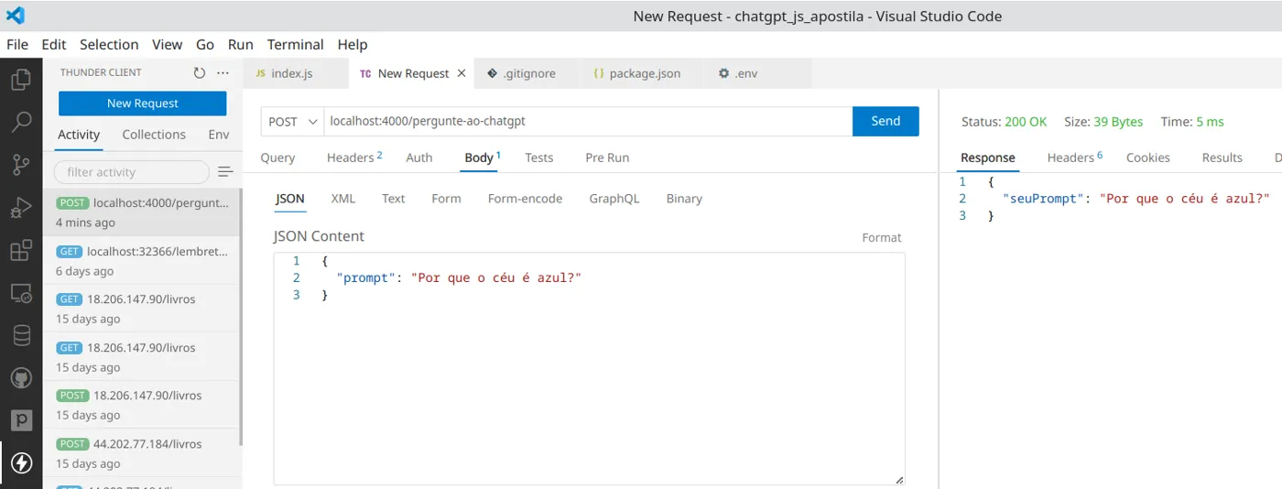This screenshot has height=489, width=1282.
Task: Open the Query request tab
Action: [x=277, y=158]
